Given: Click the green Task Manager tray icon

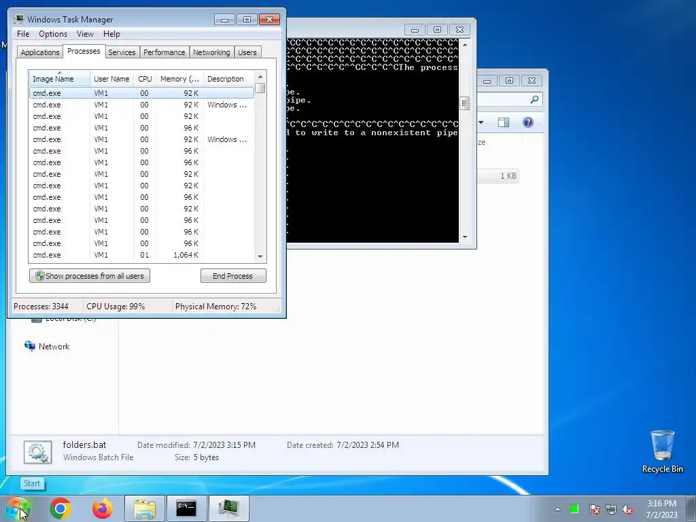Looking at the screenshot, I should tap(574, 509).
